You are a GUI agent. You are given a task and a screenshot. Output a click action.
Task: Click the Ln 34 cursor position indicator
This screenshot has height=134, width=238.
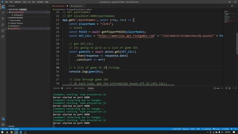click(176, 129)
